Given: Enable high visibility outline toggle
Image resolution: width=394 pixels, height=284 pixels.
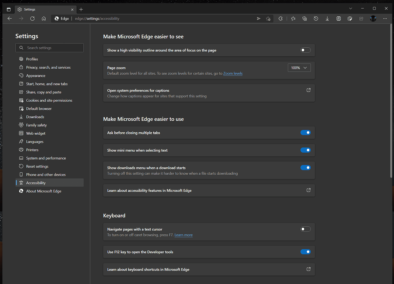Looking at the screenshot, I should [x=305, y=50].
